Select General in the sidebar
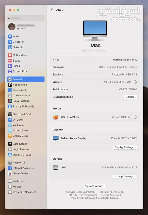Screen dimensions: 148x215 (x=26, y=79)
